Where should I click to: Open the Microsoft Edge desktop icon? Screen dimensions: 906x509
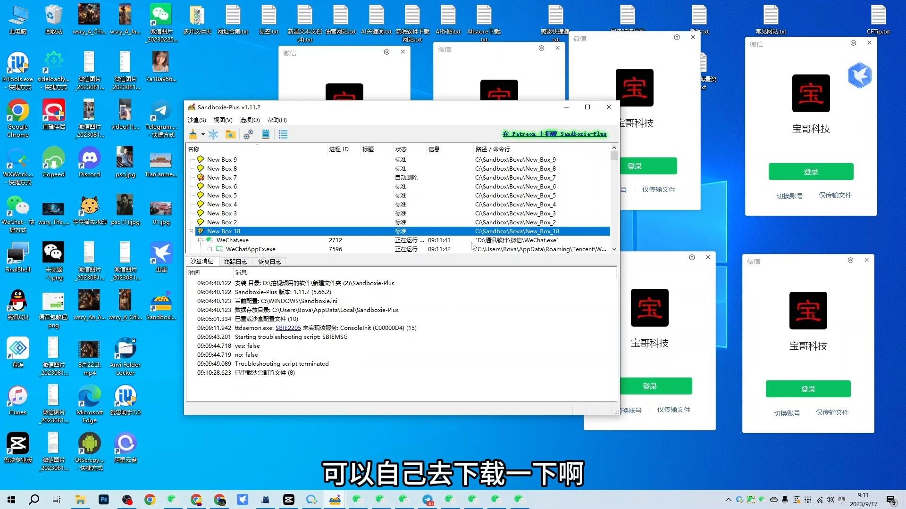tap(89, 404)
